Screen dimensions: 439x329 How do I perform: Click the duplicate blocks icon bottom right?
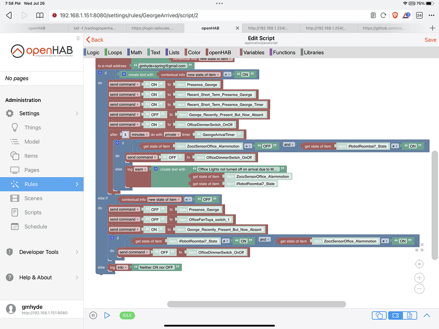pos(379,315)
